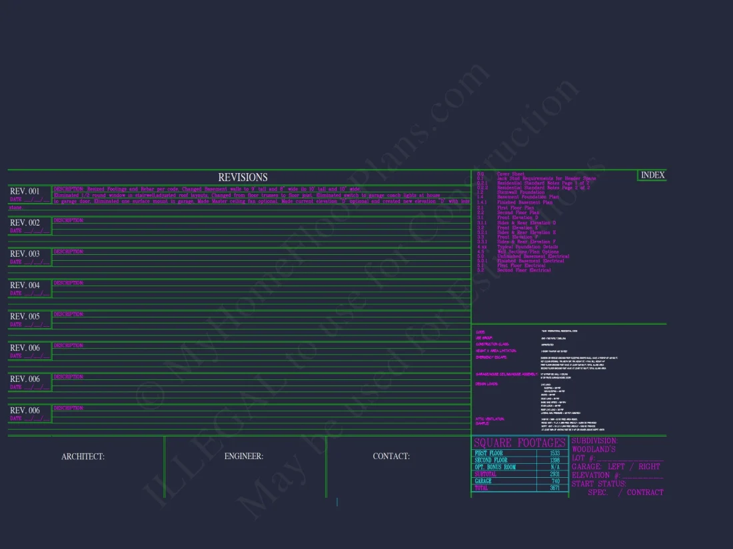733x549 pixels.
Task: Select the TOTAL value 3671
Action: point(554,488)
